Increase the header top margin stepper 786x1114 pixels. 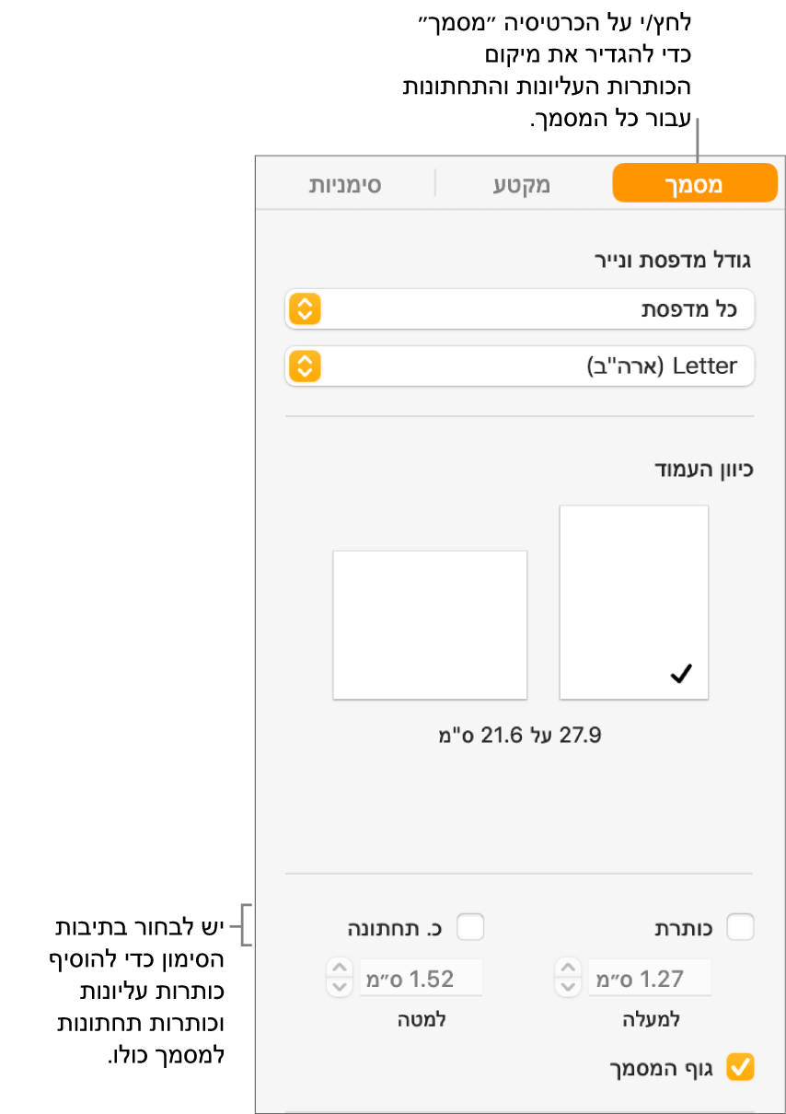[x=568, y=969]
